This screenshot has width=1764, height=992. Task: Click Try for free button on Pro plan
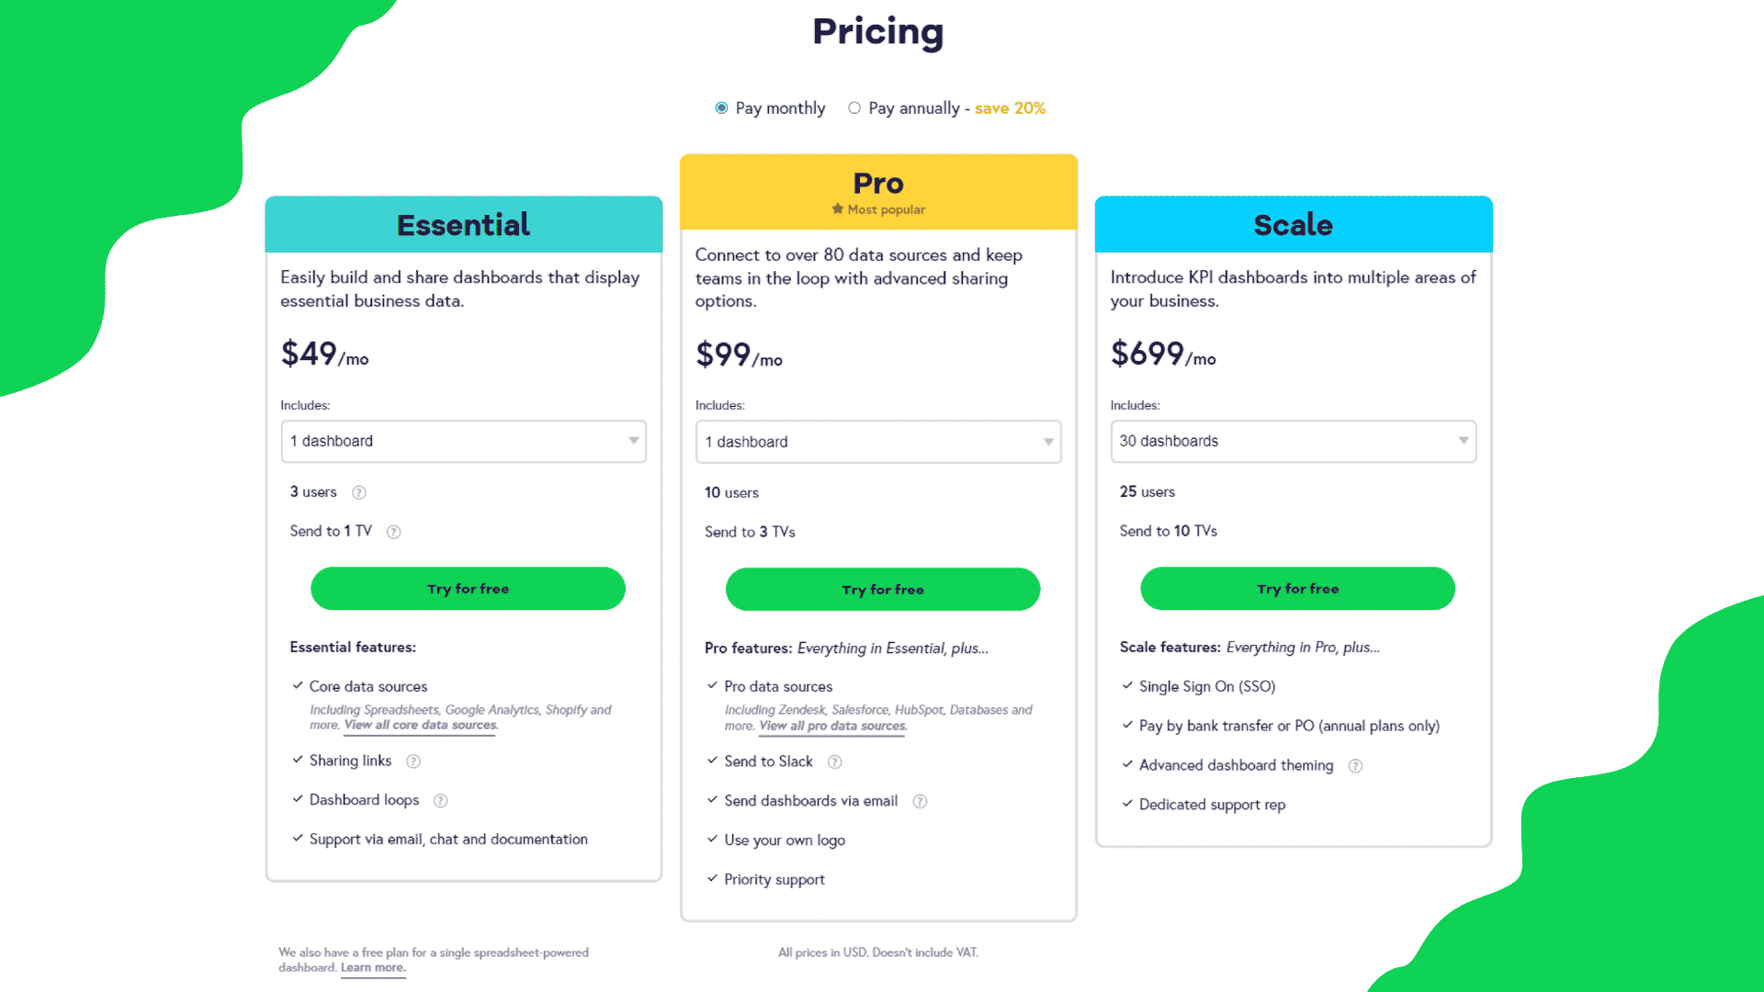tap(881, 589)
